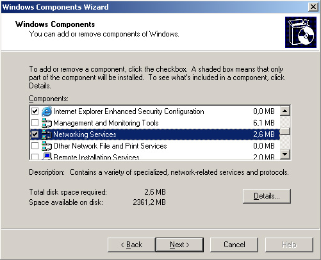This screenshot has width=321, height=260.
Task: Uncheck Internet Explorer Enhanced Security Configuration
Action: (35, 111)
